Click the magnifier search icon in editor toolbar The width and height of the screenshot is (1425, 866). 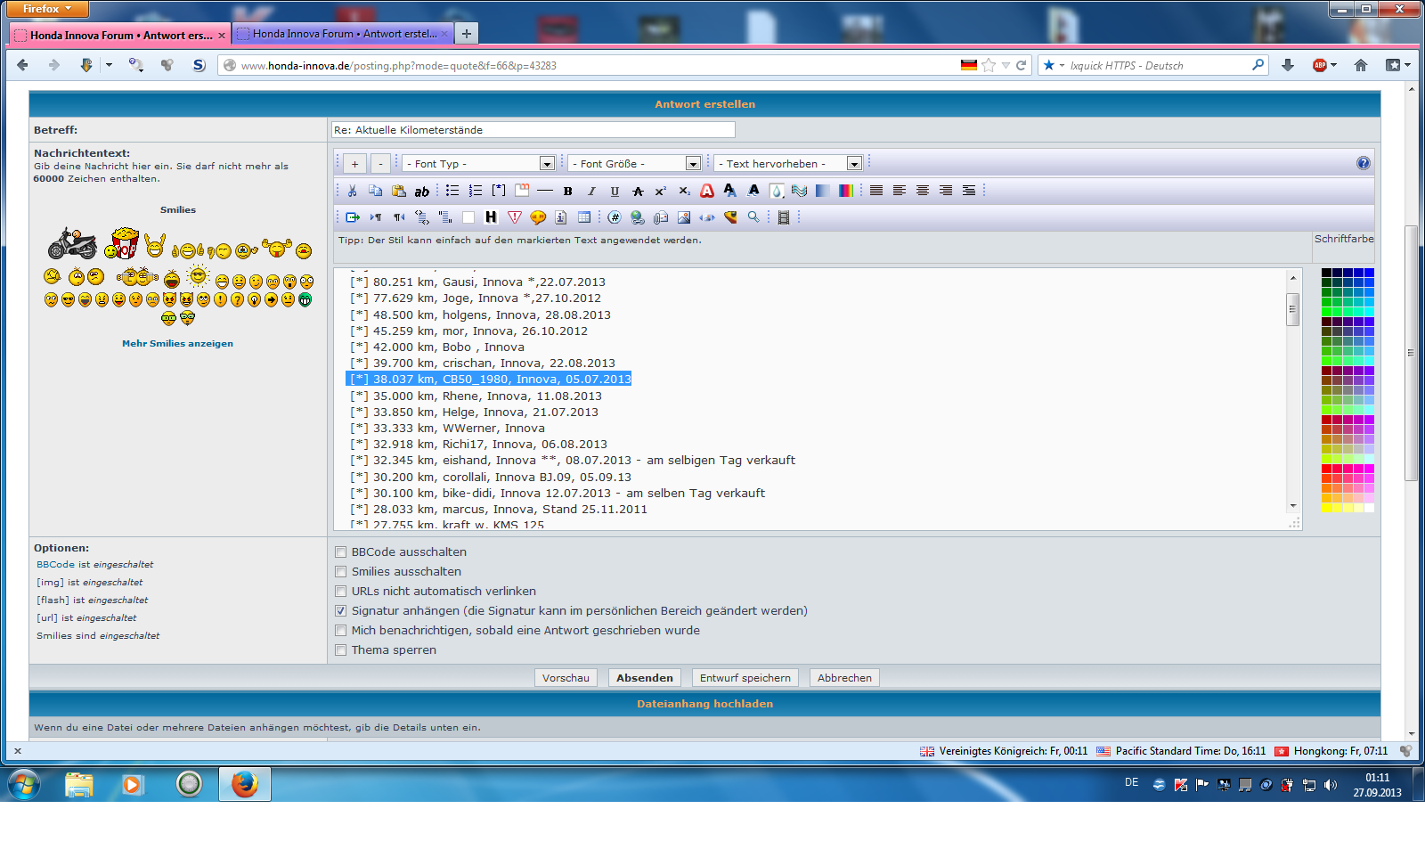(x=753, y=217)
